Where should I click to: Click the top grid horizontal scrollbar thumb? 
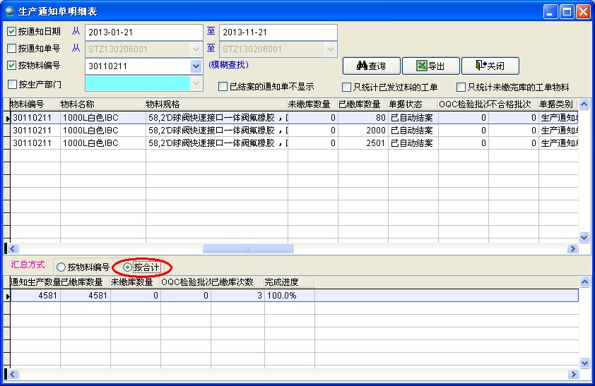tap(247, 248)
